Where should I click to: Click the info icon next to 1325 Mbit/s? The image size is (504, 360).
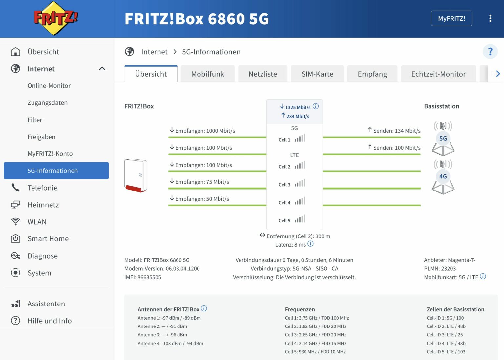tap(316, 106)
